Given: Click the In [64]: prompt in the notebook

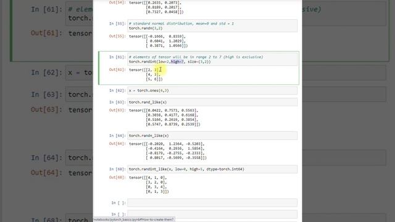Looking at the screenshot, I should click(117, 136).
